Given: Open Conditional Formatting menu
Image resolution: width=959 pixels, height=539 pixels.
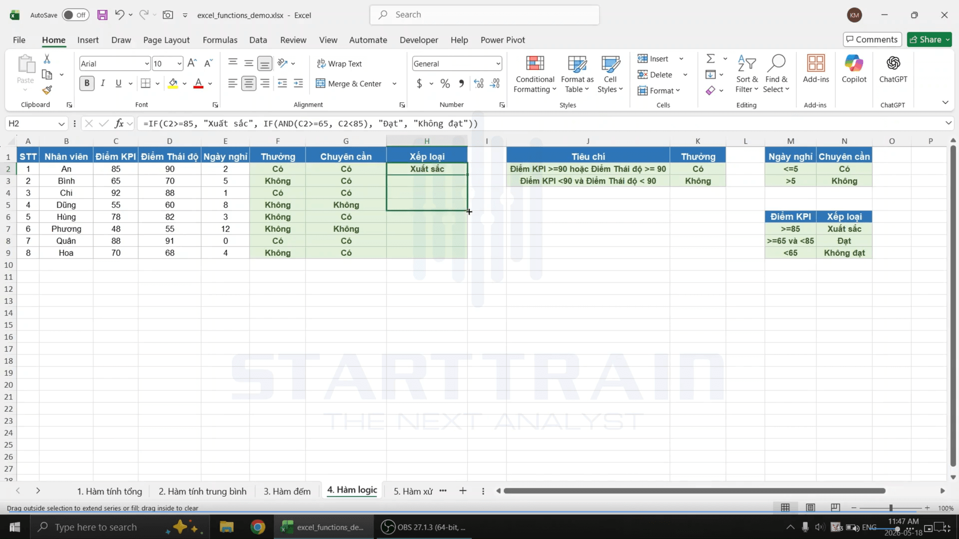Looking at the screenshot, I should [x=535, y=74].
